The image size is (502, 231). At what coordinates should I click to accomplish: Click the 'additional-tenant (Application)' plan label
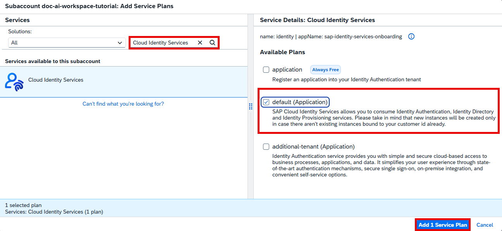coord(313,147)
